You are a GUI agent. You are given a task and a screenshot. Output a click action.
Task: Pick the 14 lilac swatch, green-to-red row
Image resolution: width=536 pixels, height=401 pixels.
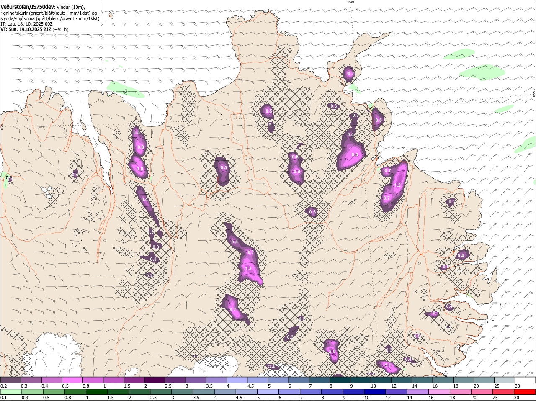coord(417,392)
